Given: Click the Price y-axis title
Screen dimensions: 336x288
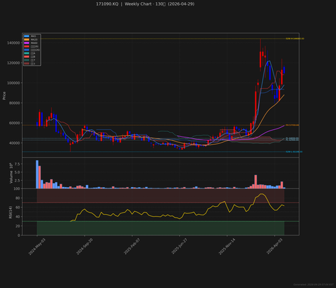Looking at the screenshot, I should click(4, 96).
